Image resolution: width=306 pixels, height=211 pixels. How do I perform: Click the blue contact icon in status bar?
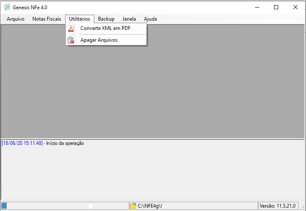click(4, 206)
